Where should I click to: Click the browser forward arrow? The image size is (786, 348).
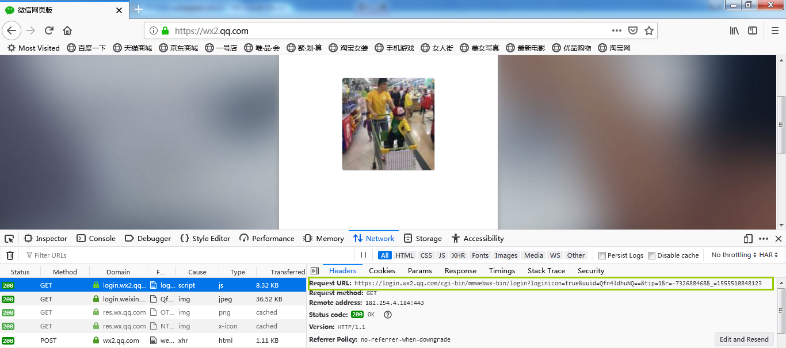(30, 30)
